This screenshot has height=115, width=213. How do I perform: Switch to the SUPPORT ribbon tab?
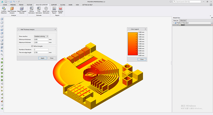(54, 5)
